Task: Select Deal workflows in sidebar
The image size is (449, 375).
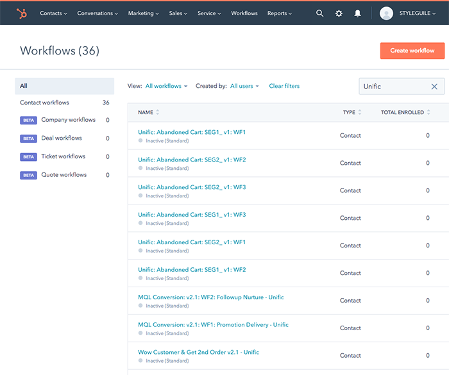Action: 62,138
